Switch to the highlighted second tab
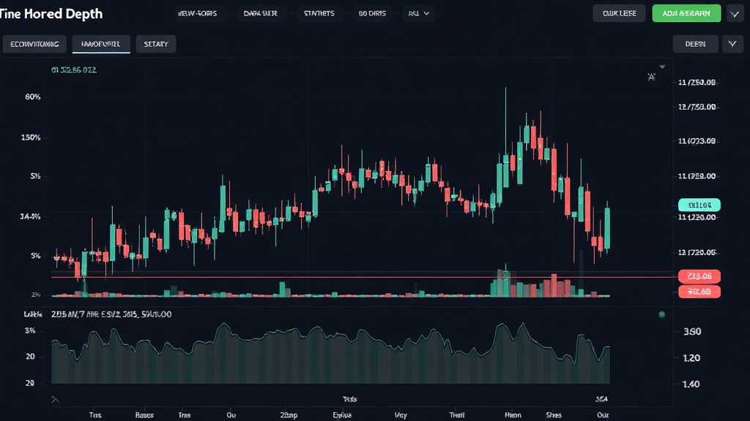 point(102,44)
